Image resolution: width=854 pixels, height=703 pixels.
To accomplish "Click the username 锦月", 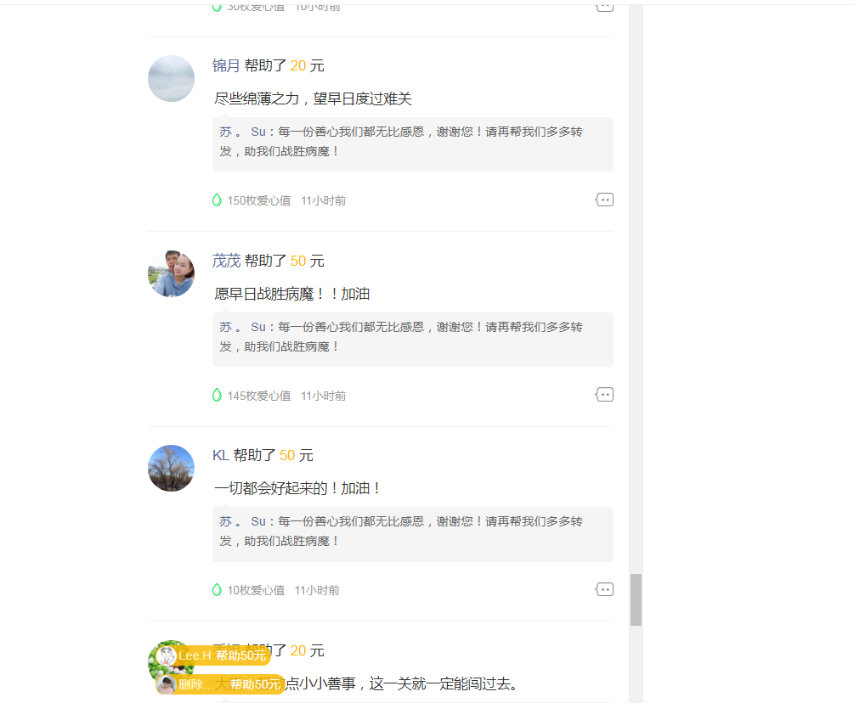I will point(226,66).
